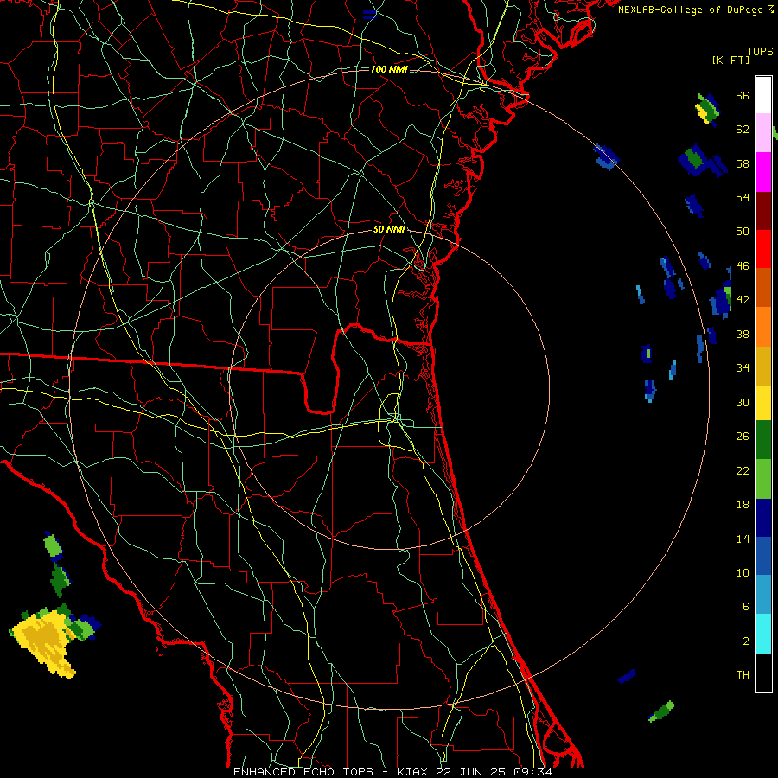This screenshot has width=778, height=778.
Task: Click the 10 value in the legend
Action: pyautogui.click(x=743, y=573)
